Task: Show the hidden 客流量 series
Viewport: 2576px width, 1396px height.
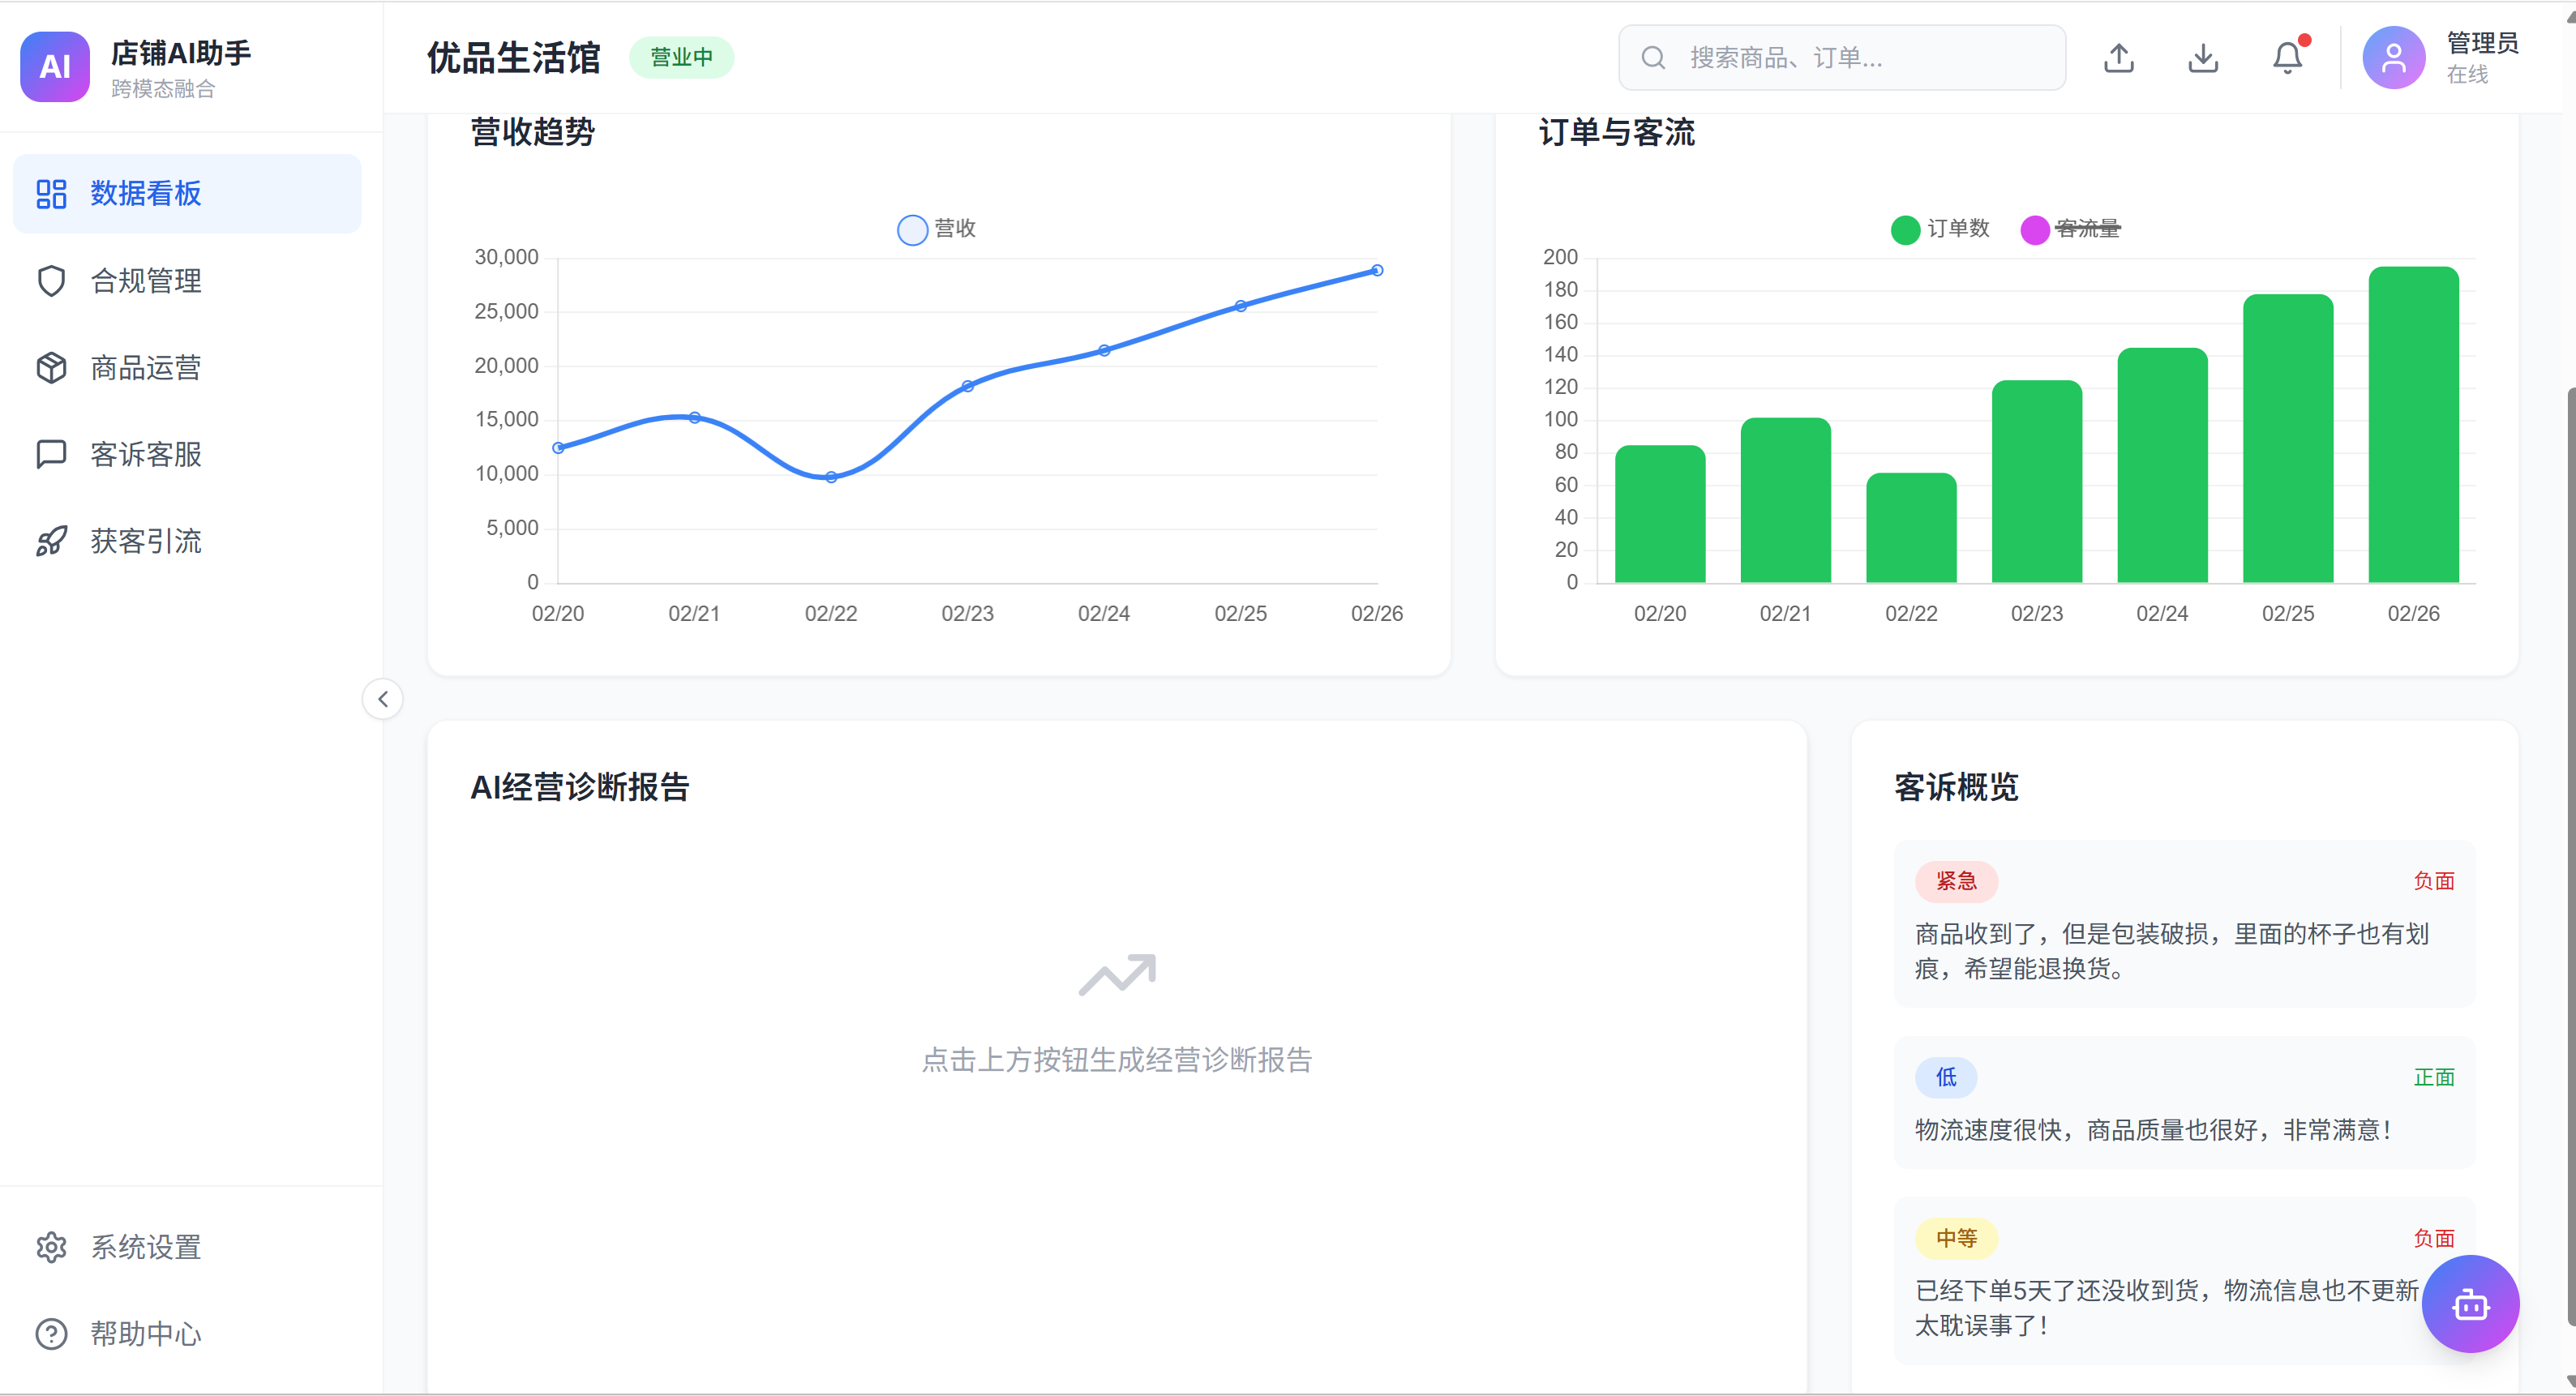Action: click(x=2070, y=229)
